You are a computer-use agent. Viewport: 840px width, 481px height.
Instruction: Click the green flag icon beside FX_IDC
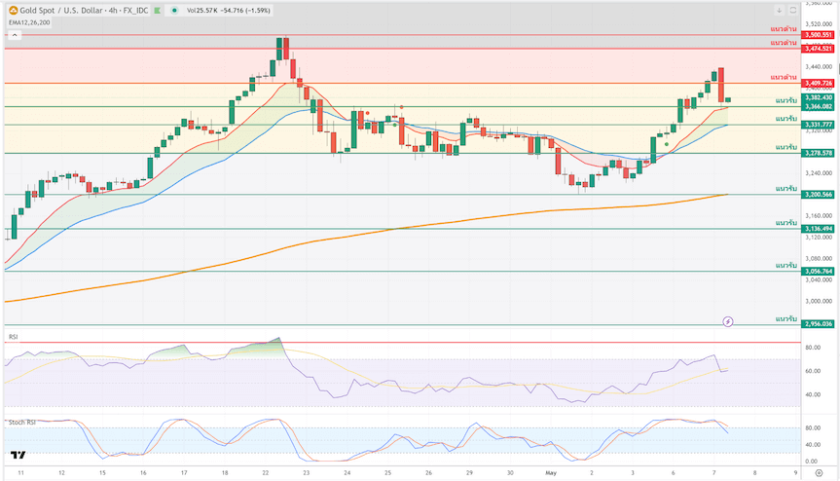click(157, 10)
